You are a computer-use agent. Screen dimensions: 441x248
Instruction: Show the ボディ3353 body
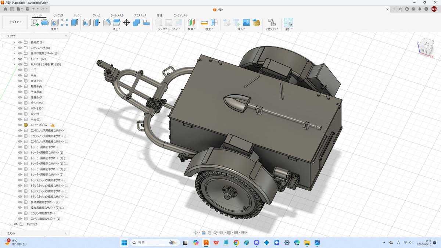pyautogui.click(x=20, y=103)
